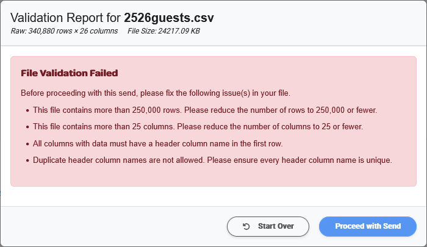Click the File Size 24217.09 KB label

[x=163, y=30]
